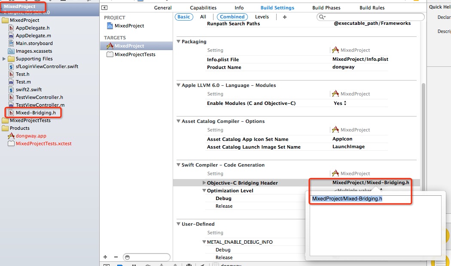Viewport: 451px width, 266px height.
Task: Switch to Info tab
Action: [x=239, y=8]
